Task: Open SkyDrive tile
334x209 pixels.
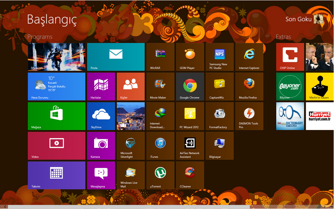Action: pyautogui.click(x=101, y=116)
